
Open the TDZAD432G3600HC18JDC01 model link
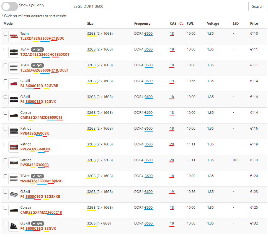tap(45, 54)
